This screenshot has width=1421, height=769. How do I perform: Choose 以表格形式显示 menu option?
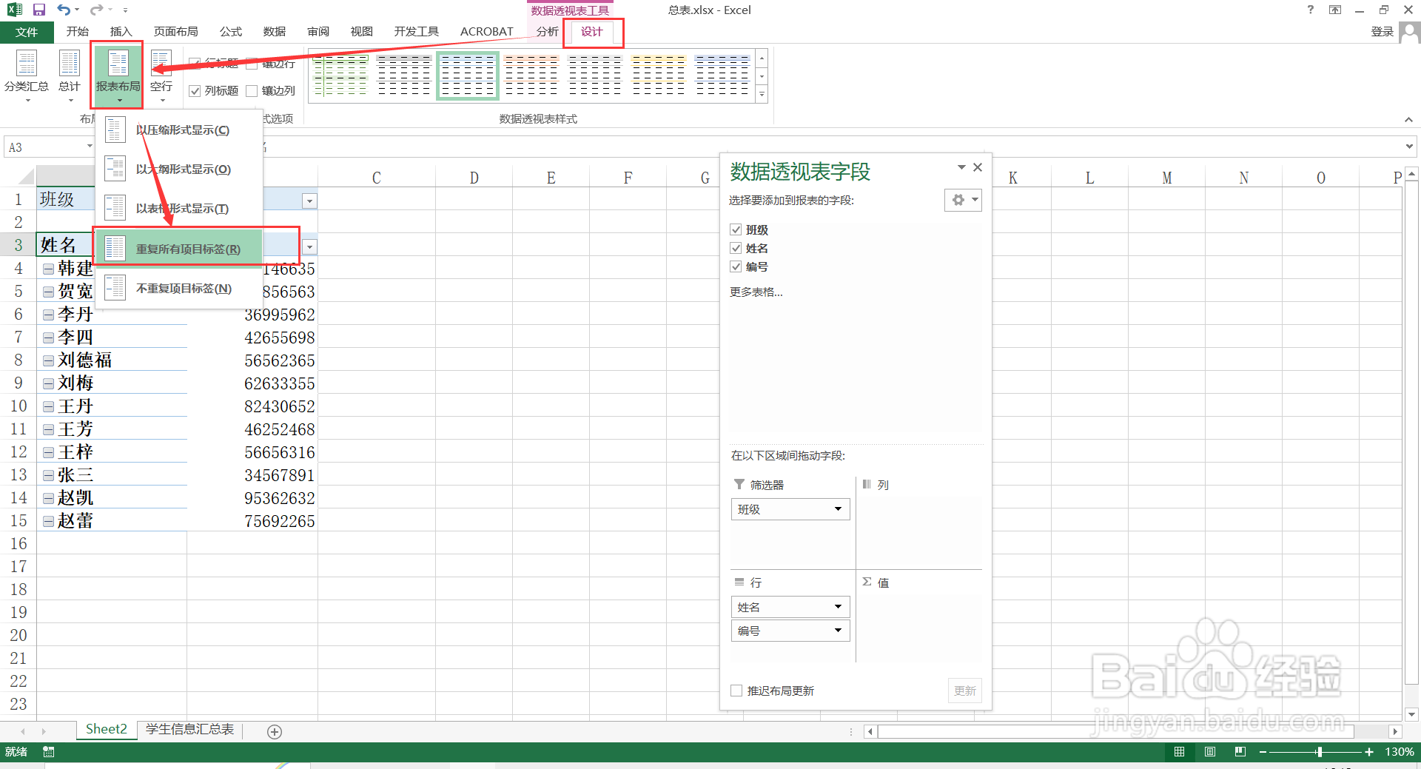point(179,209)
